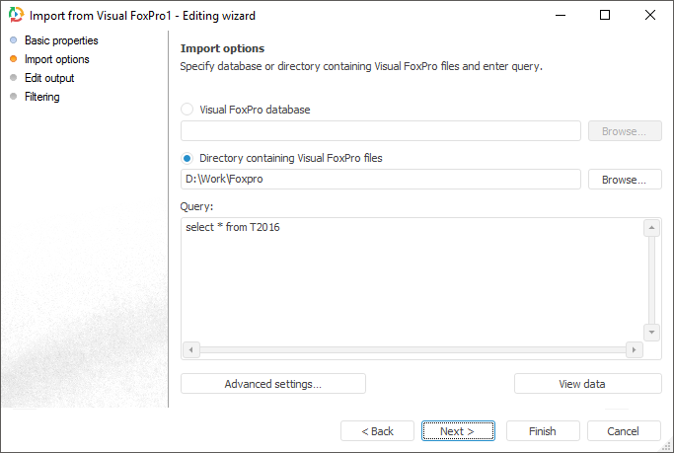Click inside the Query text area
Screen dimensions: 674x453
point(412,281)
